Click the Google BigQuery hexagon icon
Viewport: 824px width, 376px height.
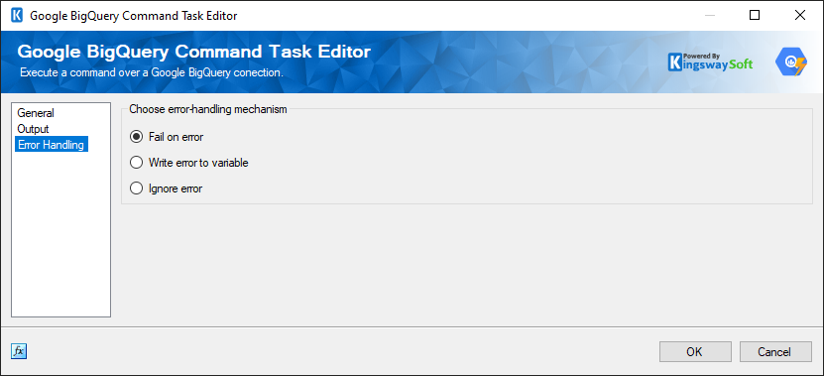click(791, 63)
